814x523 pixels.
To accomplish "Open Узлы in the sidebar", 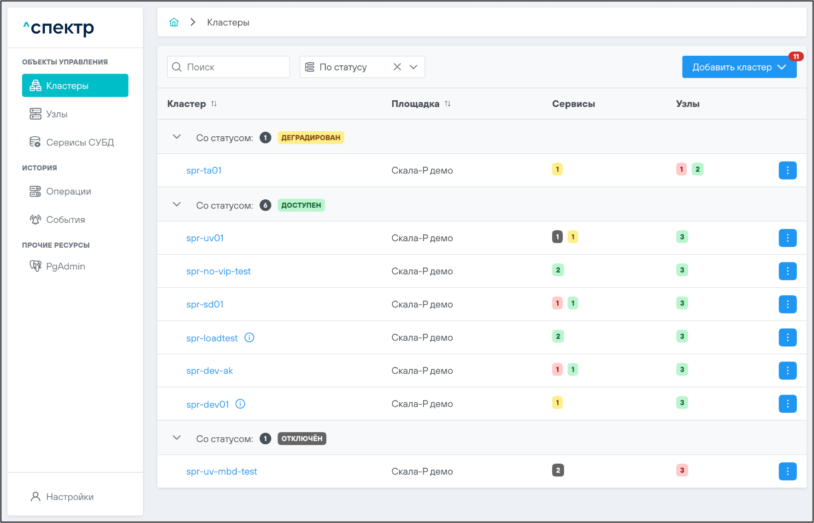I will point(57,114).
